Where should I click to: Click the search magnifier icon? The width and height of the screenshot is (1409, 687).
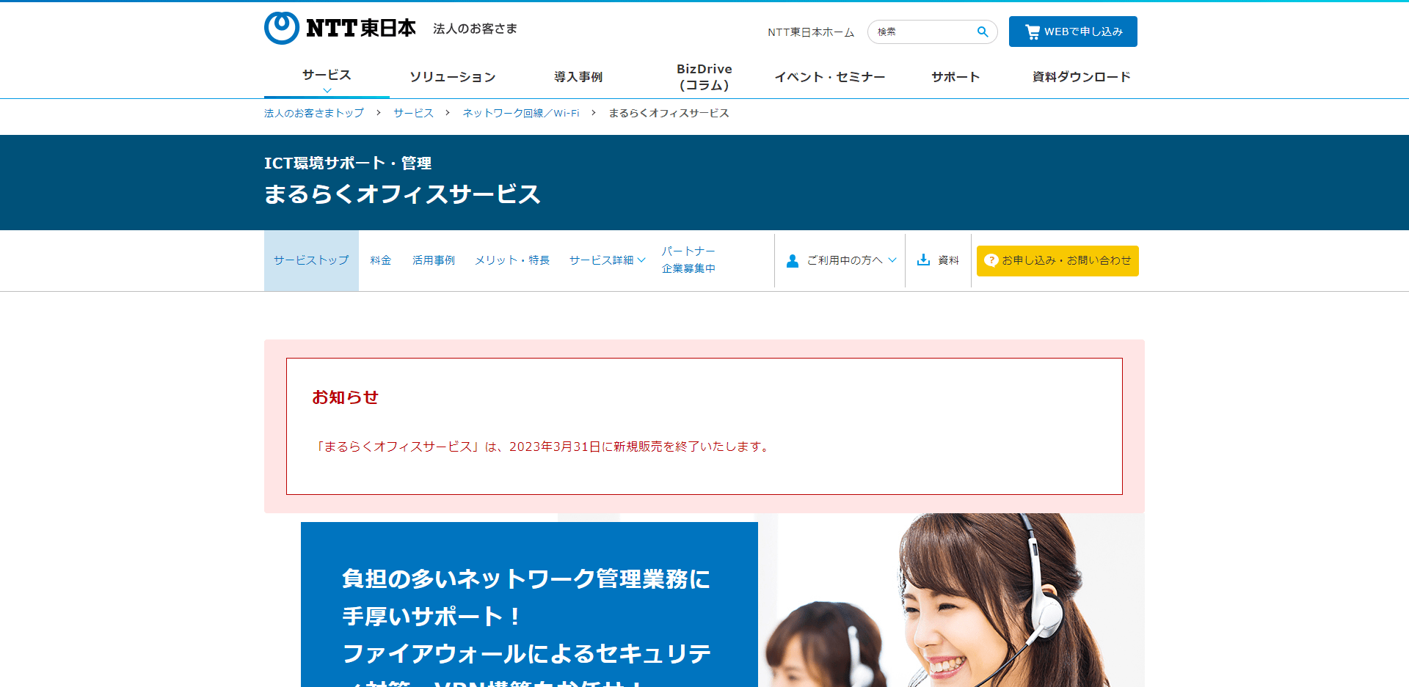coord(983,32)
